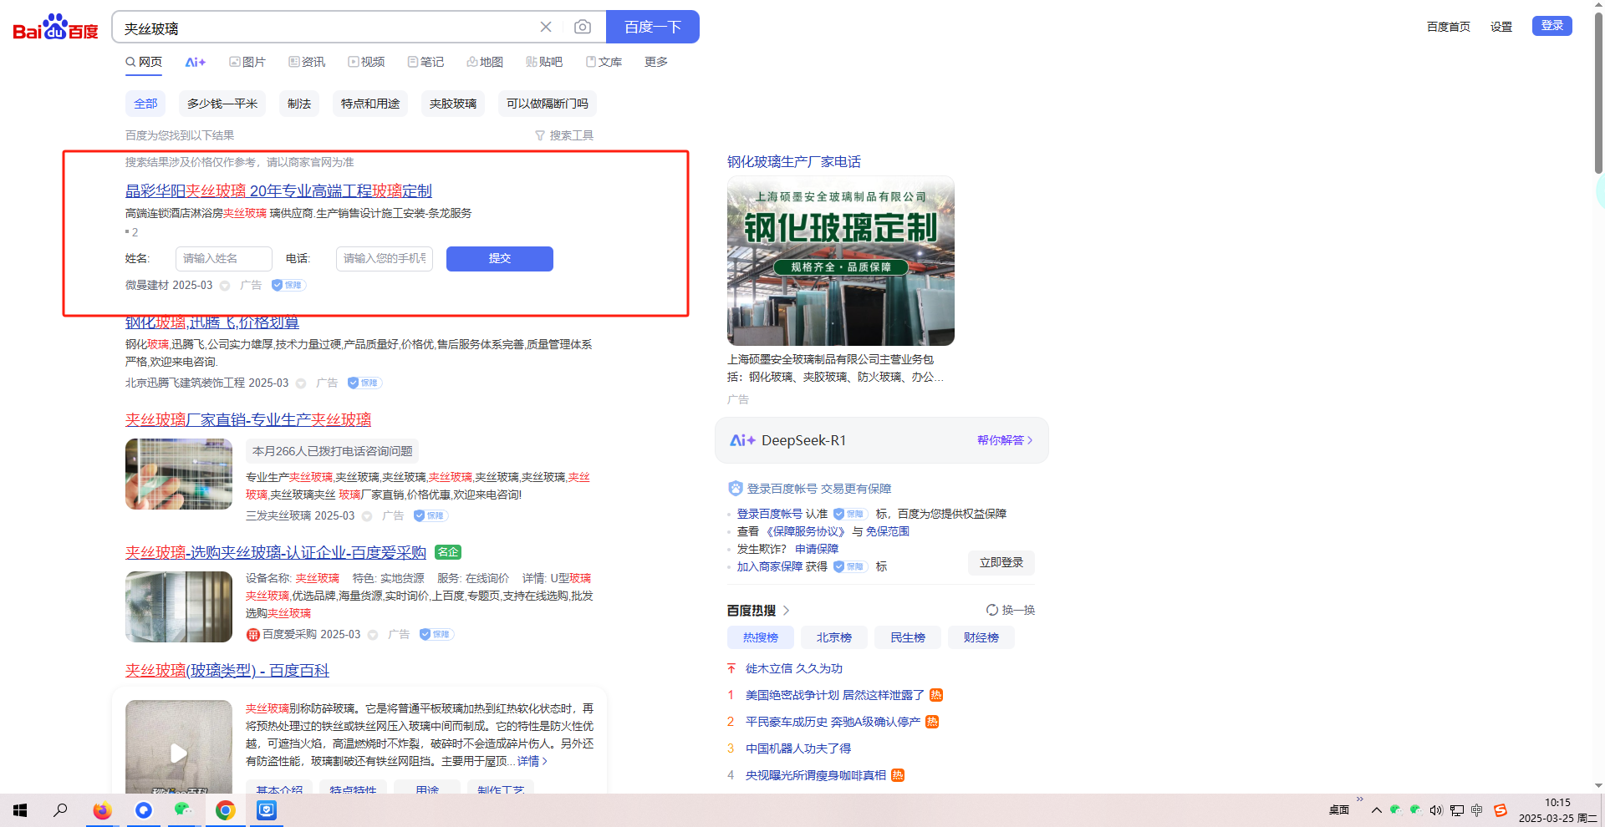Launch Firefox from the taskbar
Image resolution: width=1605 pixels, height=827 pixels.
click(x=102, y=810)
